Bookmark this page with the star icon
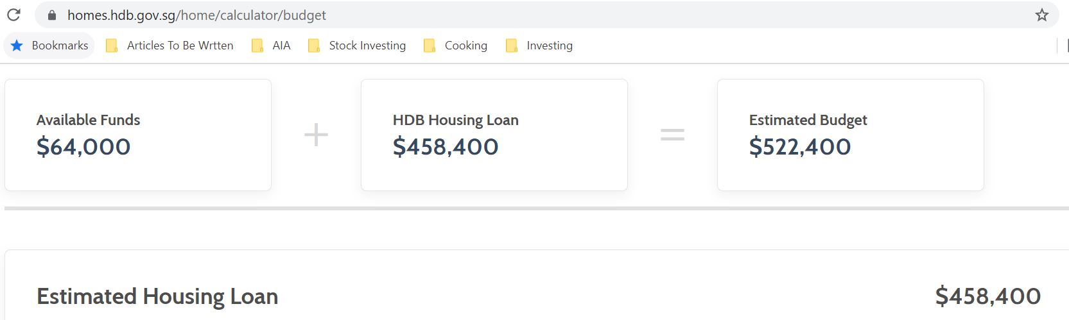The image size is (1069, 320). tap(1041, 15)
